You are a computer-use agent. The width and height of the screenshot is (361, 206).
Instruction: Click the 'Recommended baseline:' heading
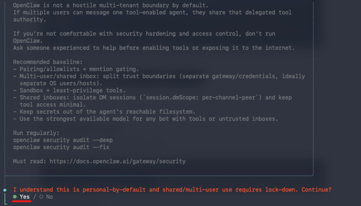pyautogui.click(x=48, y=62)
